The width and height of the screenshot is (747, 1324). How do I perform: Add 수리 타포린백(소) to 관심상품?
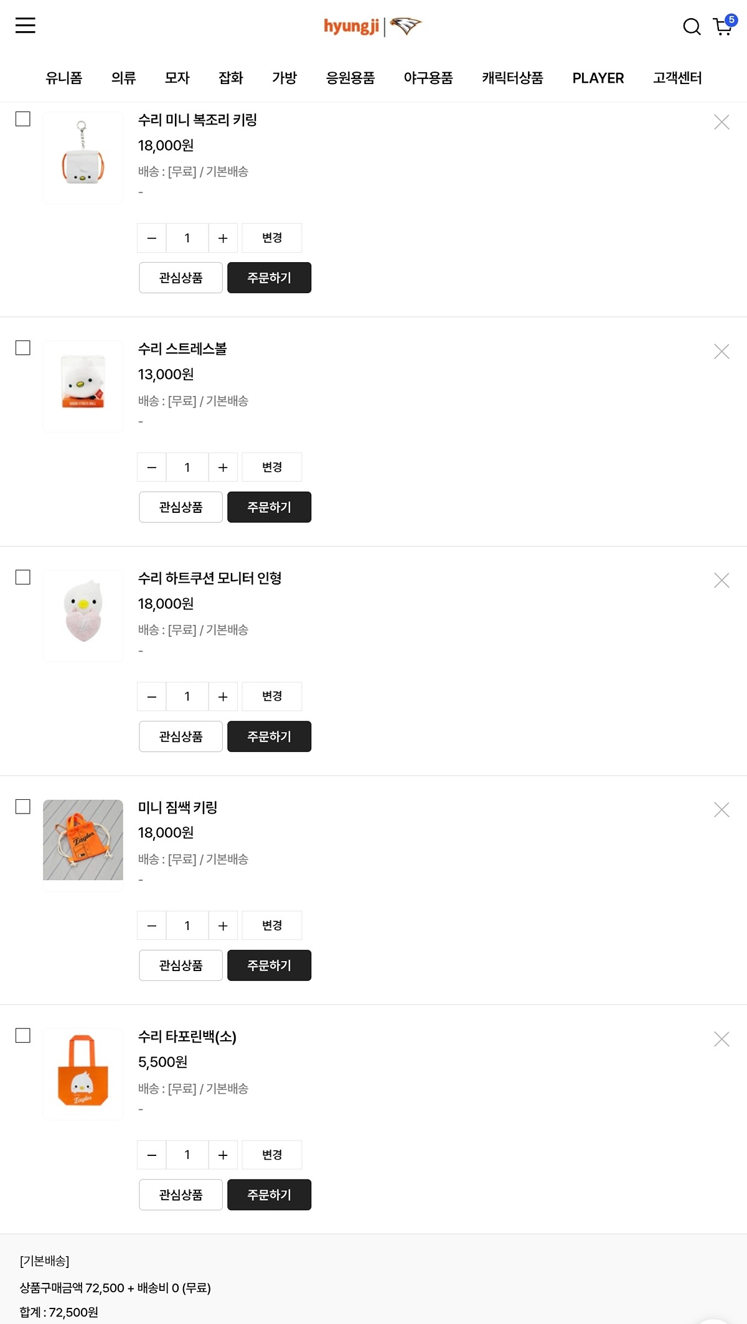click(x=181, y=1195)
